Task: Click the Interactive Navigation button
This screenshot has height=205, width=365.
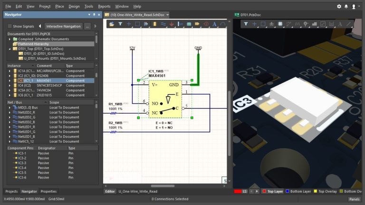Action: point(63,26)
